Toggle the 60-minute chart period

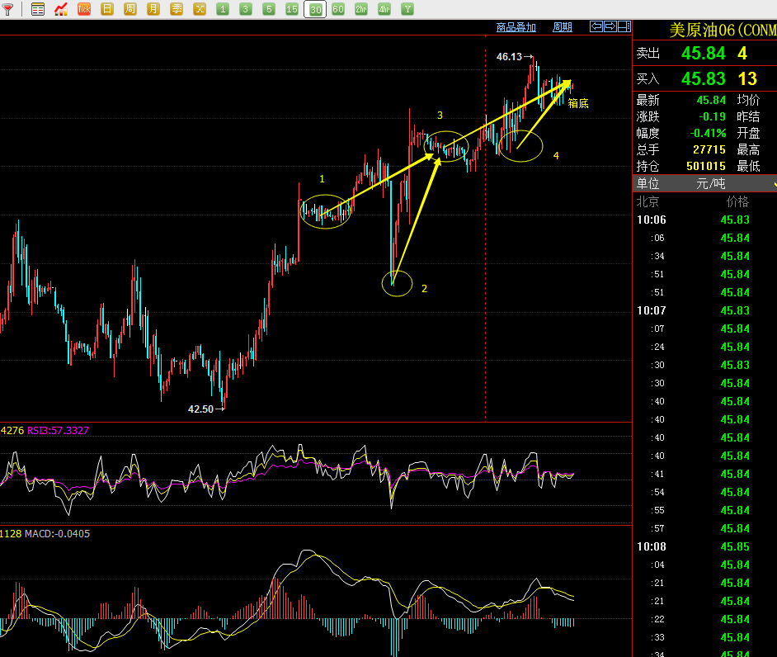338,9
